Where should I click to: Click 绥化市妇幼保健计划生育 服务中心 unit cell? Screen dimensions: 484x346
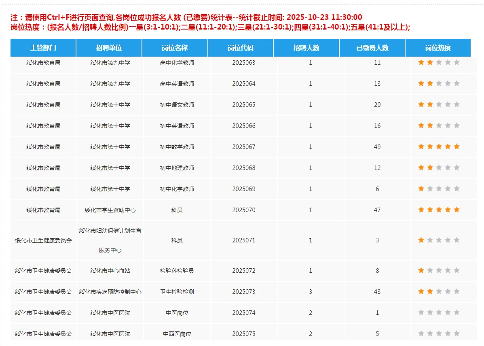110,240
